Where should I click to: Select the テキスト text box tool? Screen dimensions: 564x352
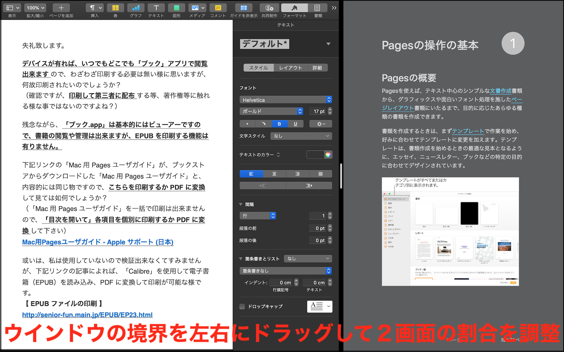(156, 8)
